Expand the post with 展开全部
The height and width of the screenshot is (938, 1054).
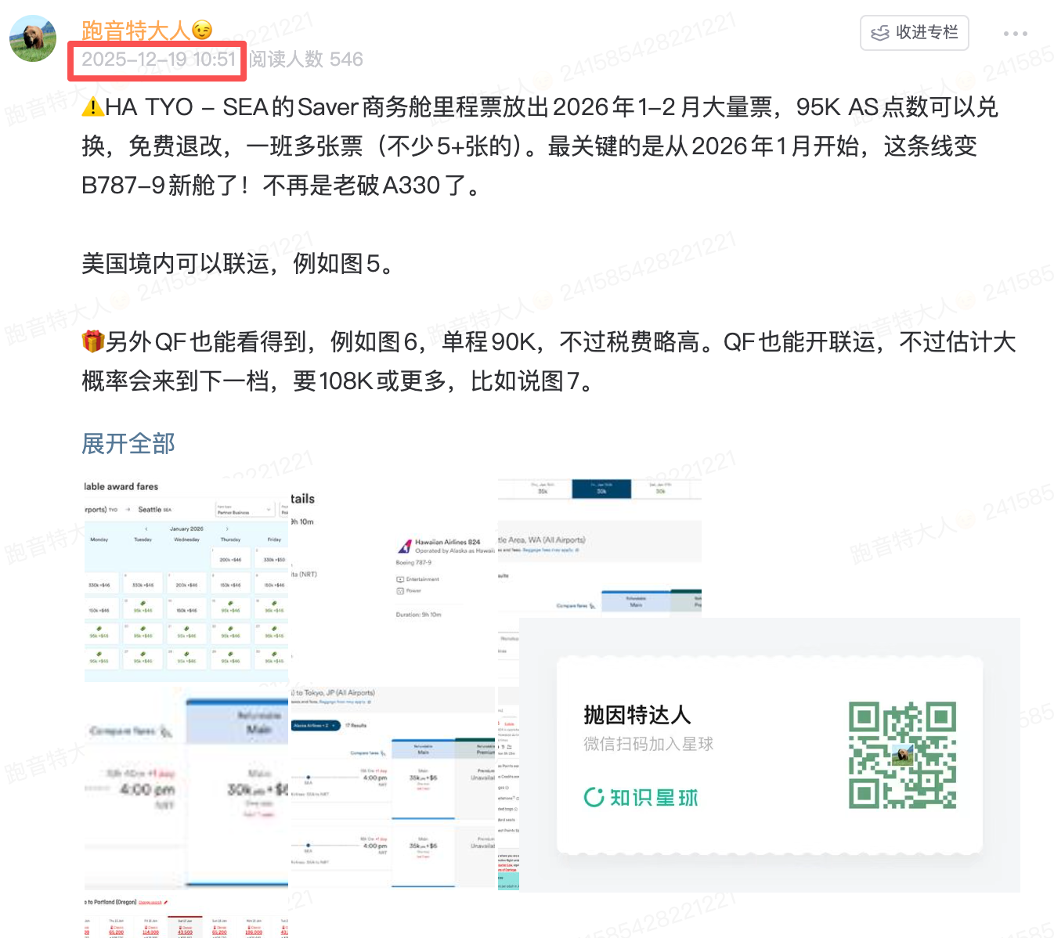[128, 443]
